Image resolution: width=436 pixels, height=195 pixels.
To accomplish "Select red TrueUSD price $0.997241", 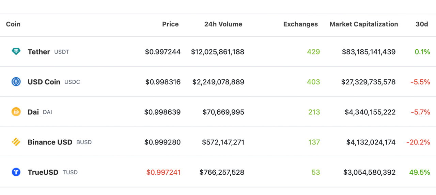I will pyautogui.click(x=163, y=172).
